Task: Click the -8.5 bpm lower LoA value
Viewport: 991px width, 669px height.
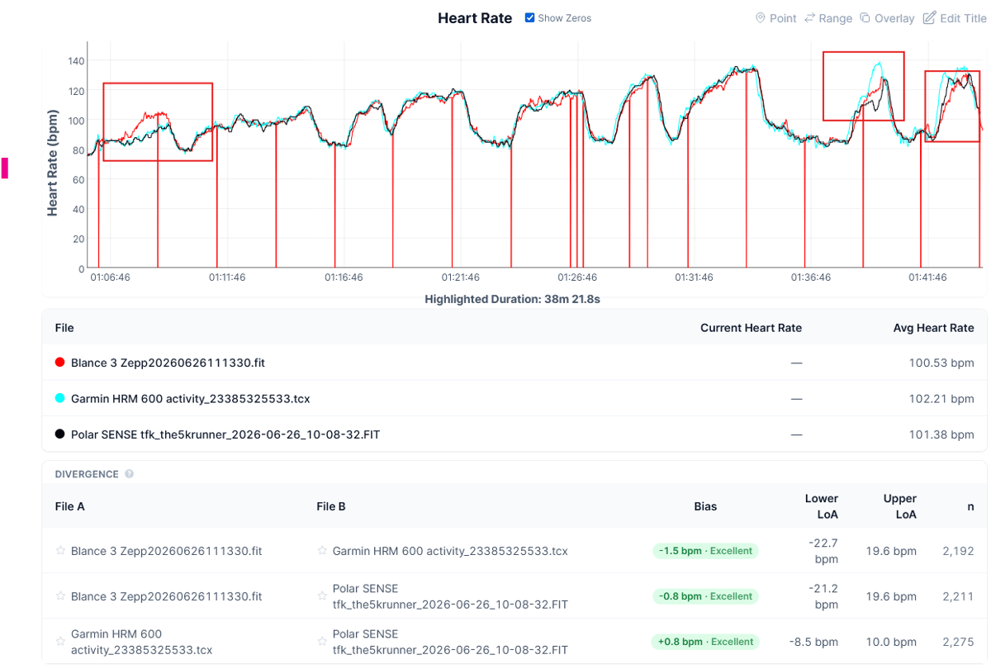Action: pyautogui.click(x=813, y=642)
